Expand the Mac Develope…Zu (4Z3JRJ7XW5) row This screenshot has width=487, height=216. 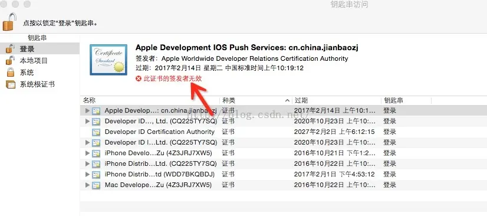[87, 185]
